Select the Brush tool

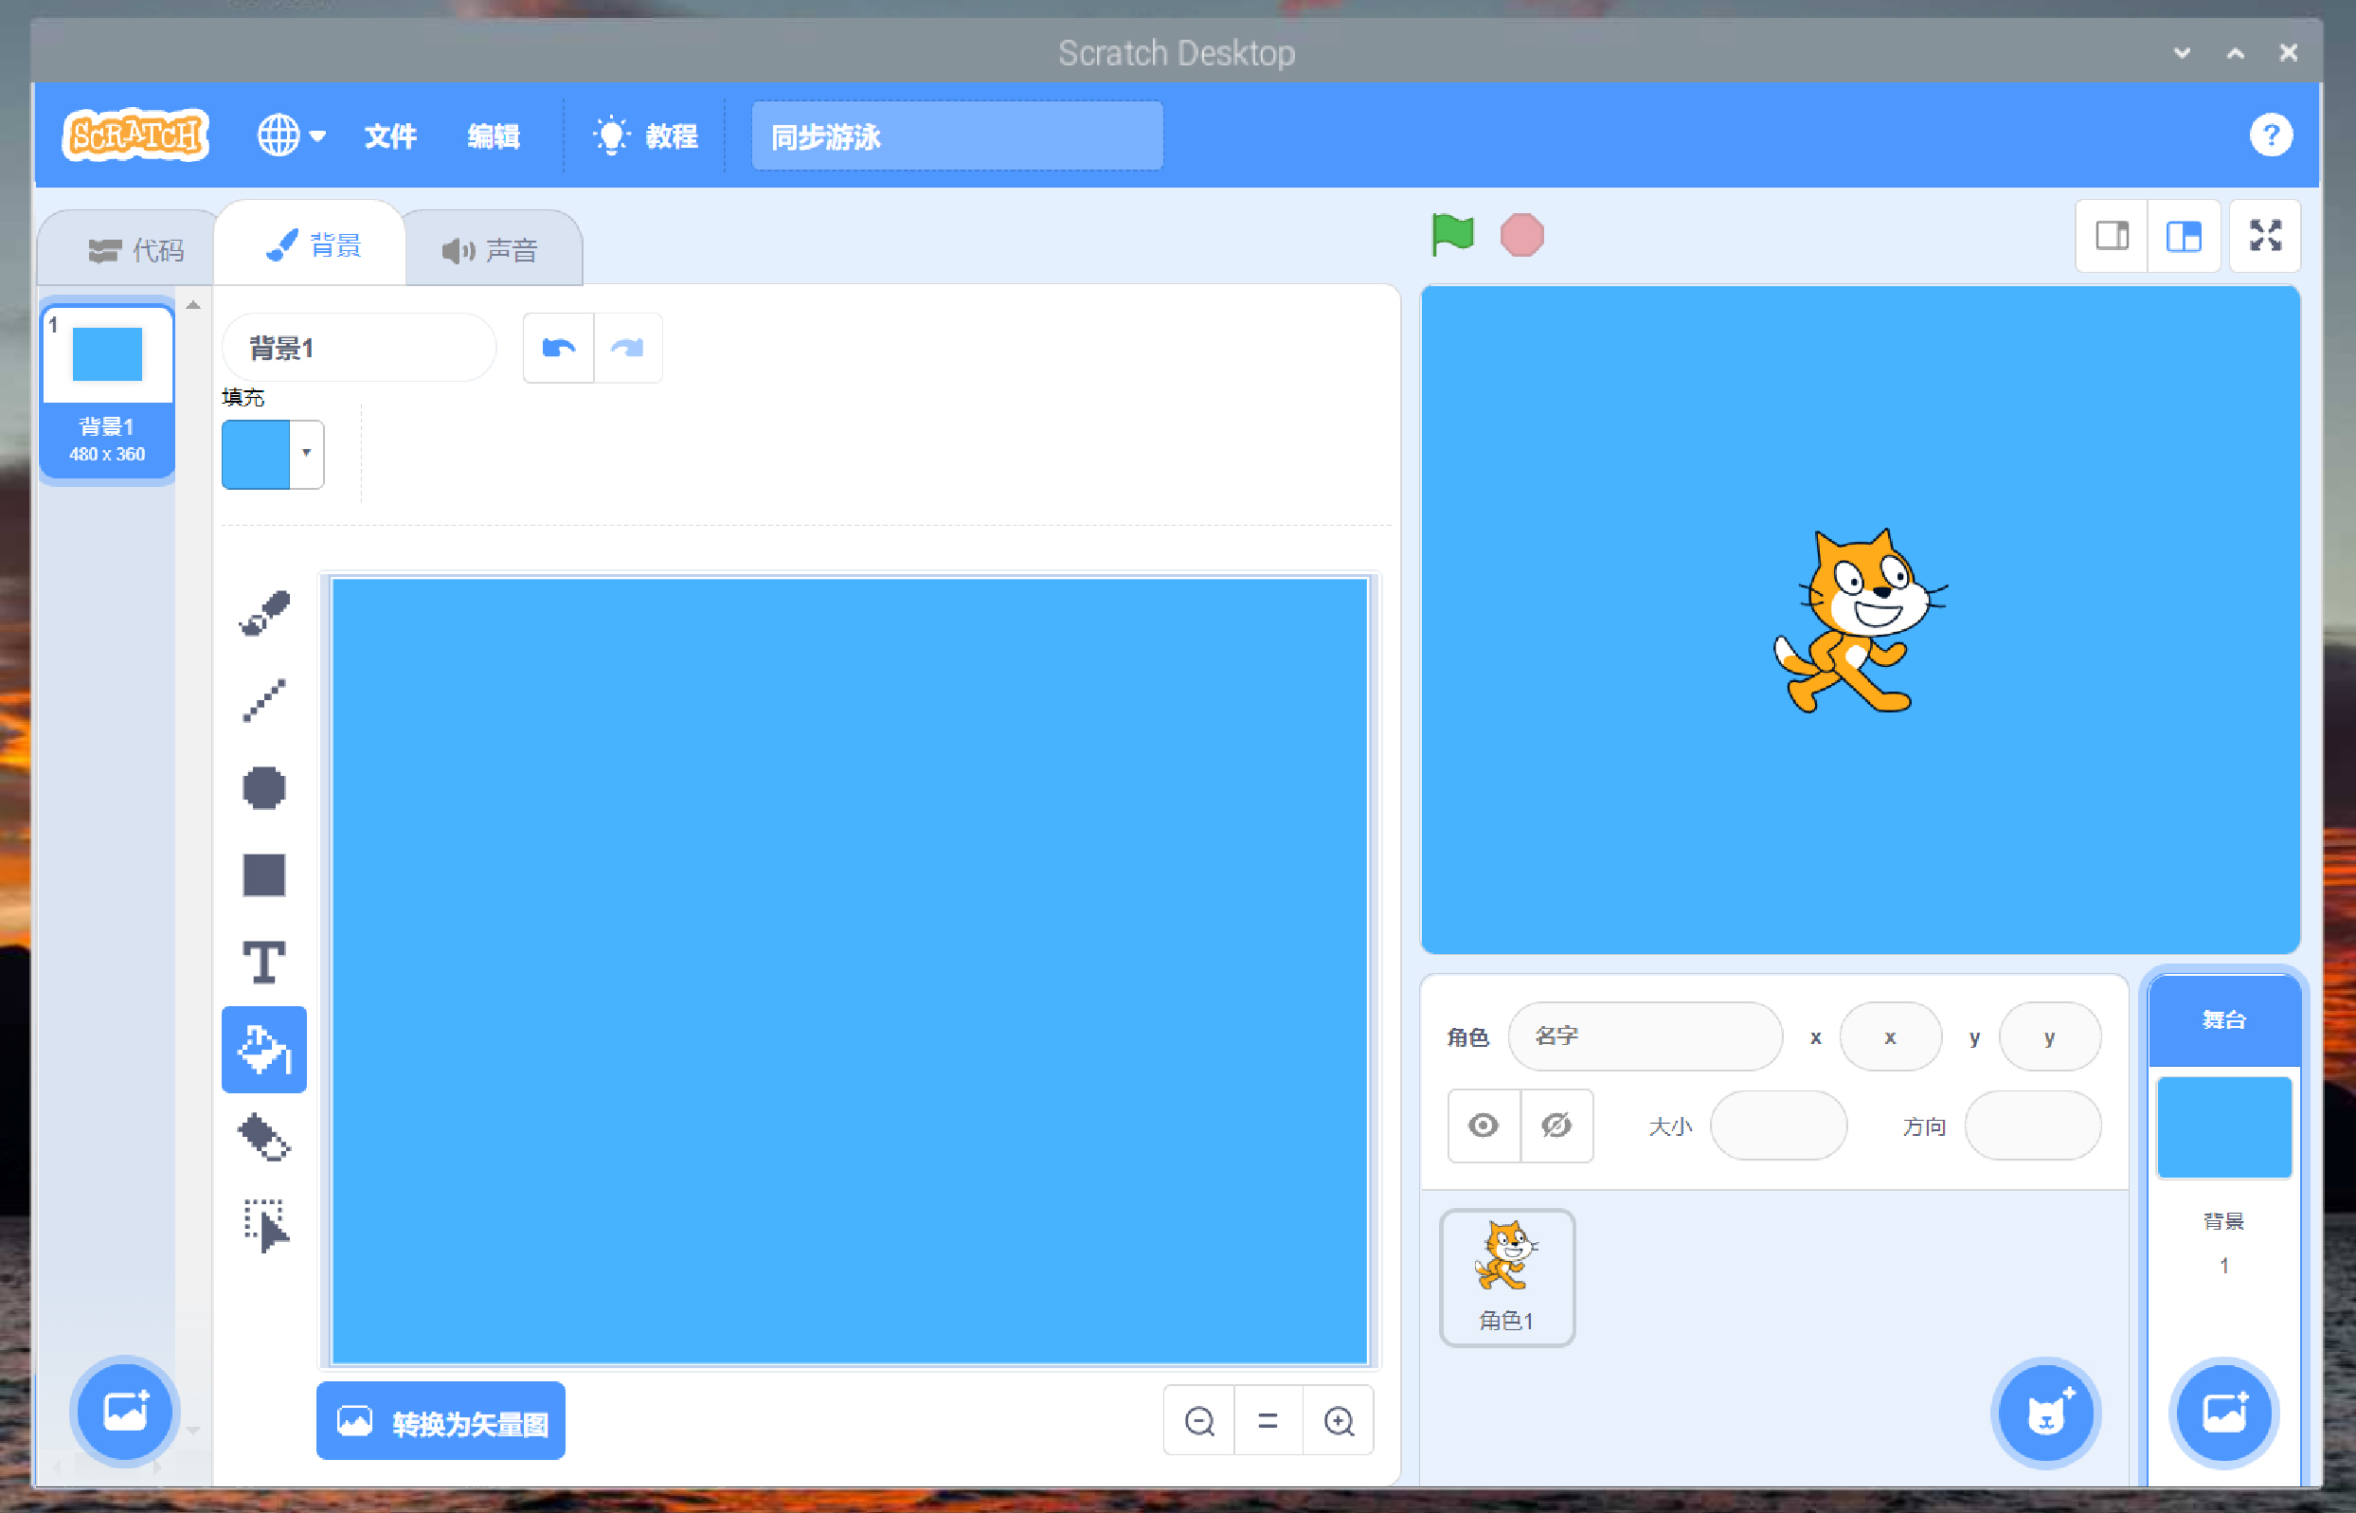tap(264, 614)
